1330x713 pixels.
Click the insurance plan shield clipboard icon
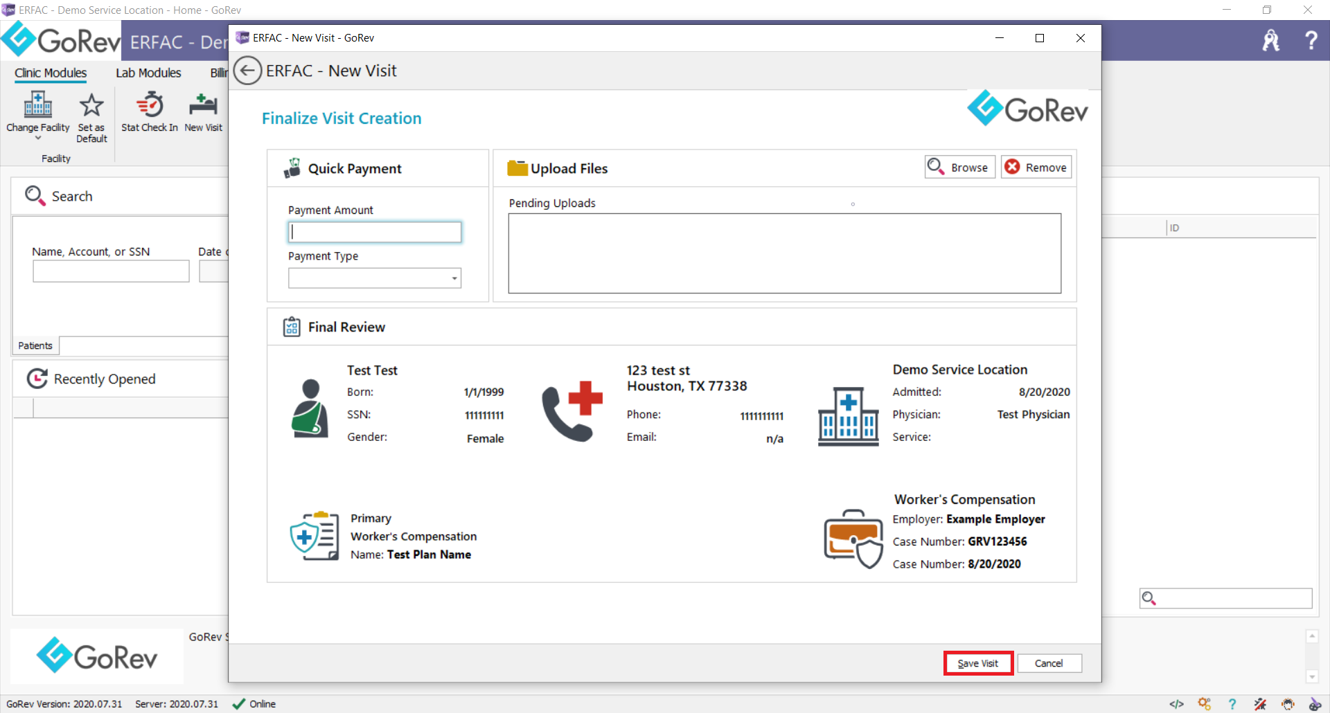(x=314, y=536)
